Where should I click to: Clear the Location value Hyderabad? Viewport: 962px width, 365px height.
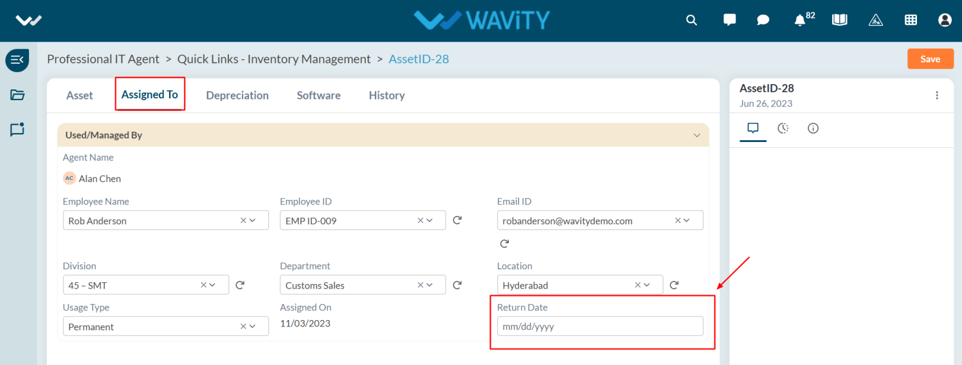tap(638, 285)
